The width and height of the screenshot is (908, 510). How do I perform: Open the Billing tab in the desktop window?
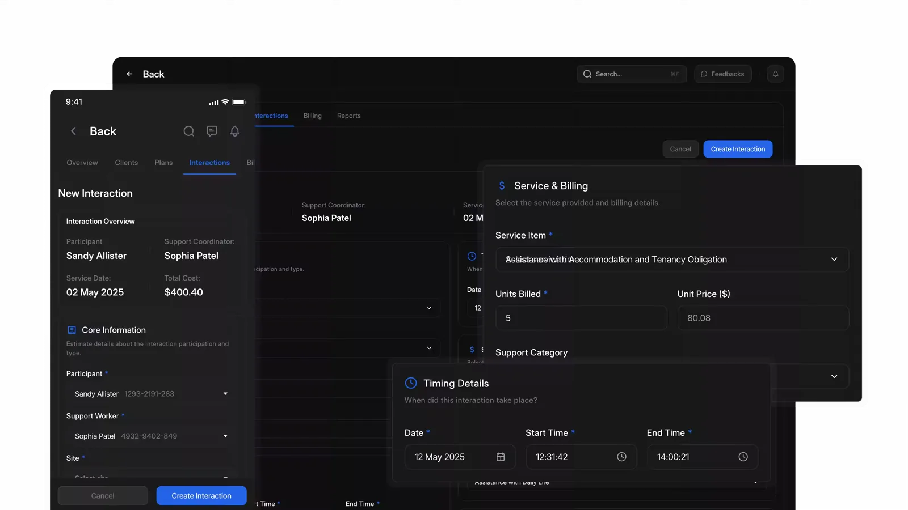pyautogui.click(x=313, y=116)
